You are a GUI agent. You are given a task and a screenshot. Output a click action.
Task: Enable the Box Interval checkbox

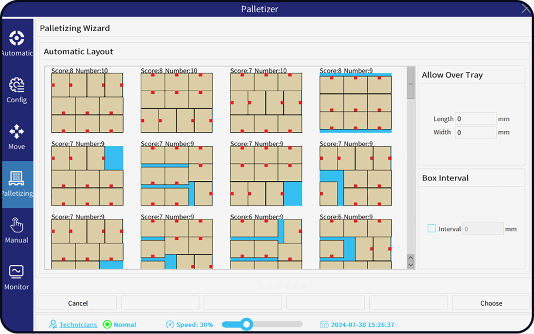pyautogui.click(x=432, y=228)
